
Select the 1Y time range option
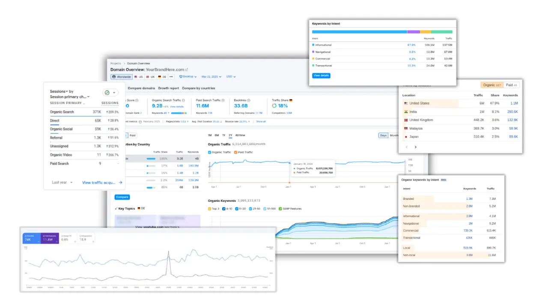click(223, 135)
